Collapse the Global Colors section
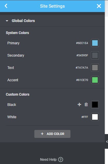The height and width of the screenshot is (164, 108). [x=7, y=21]
